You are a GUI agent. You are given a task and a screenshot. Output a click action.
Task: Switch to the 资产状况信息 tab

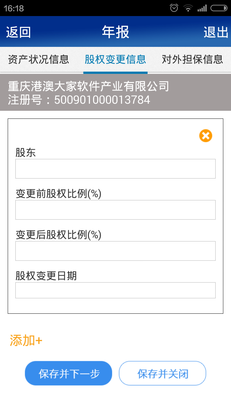pos(38,59)
